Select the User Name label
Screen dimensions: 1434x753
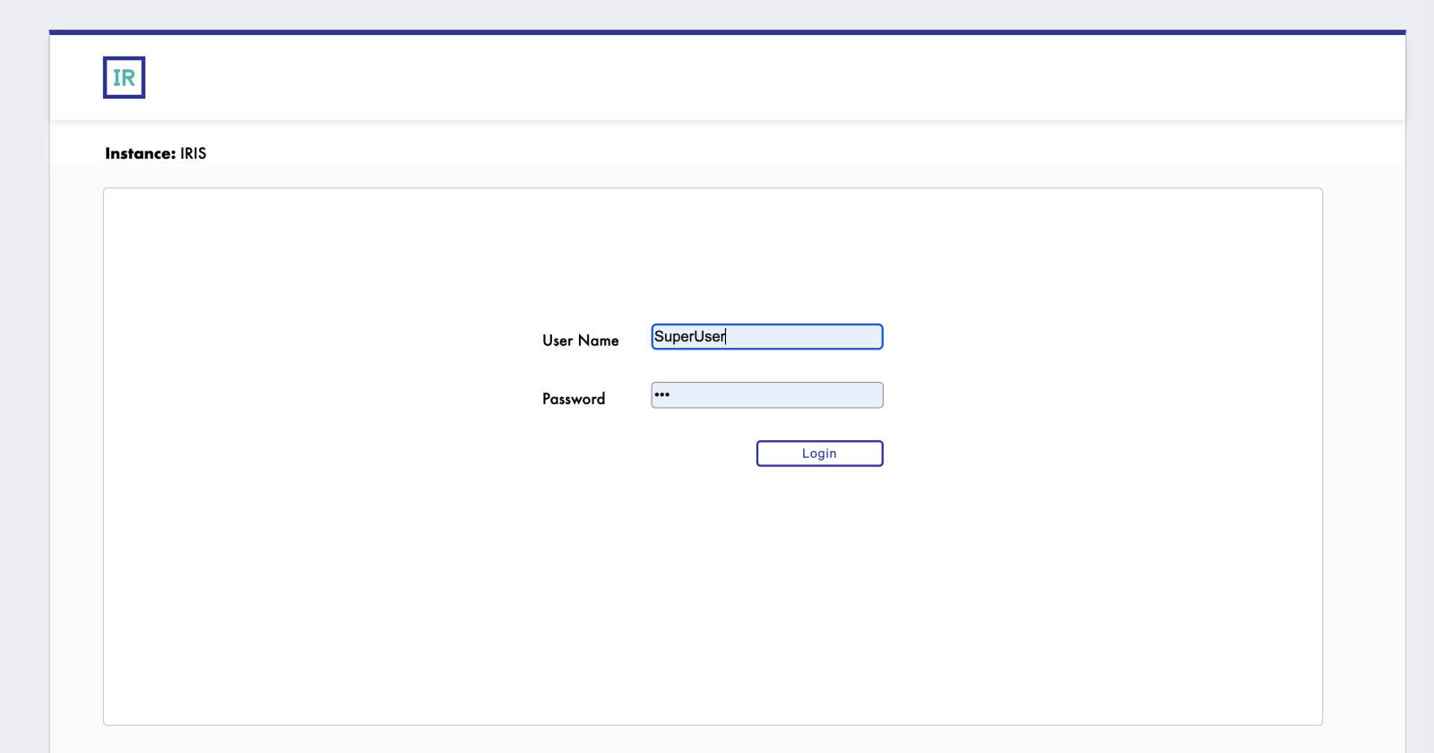pyautogui.click(x=580, y=341)
